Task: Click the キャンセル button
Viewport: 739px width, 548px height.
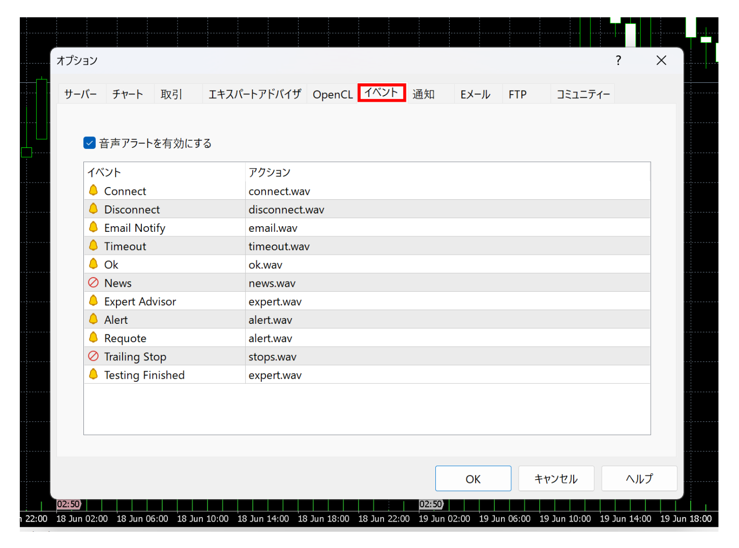Action: [556, 479]
